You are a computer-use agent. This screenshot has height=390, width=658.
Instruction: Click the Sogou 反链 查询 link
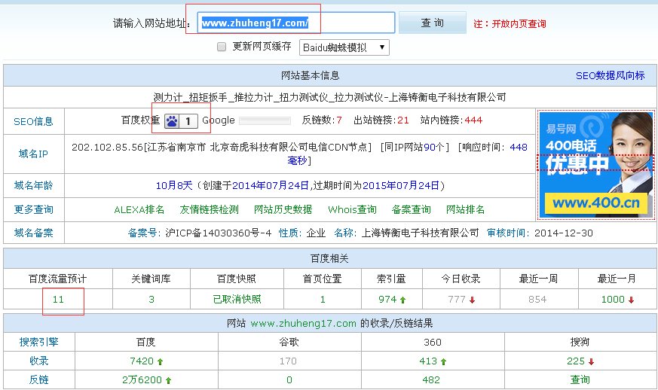pos(580,380)
